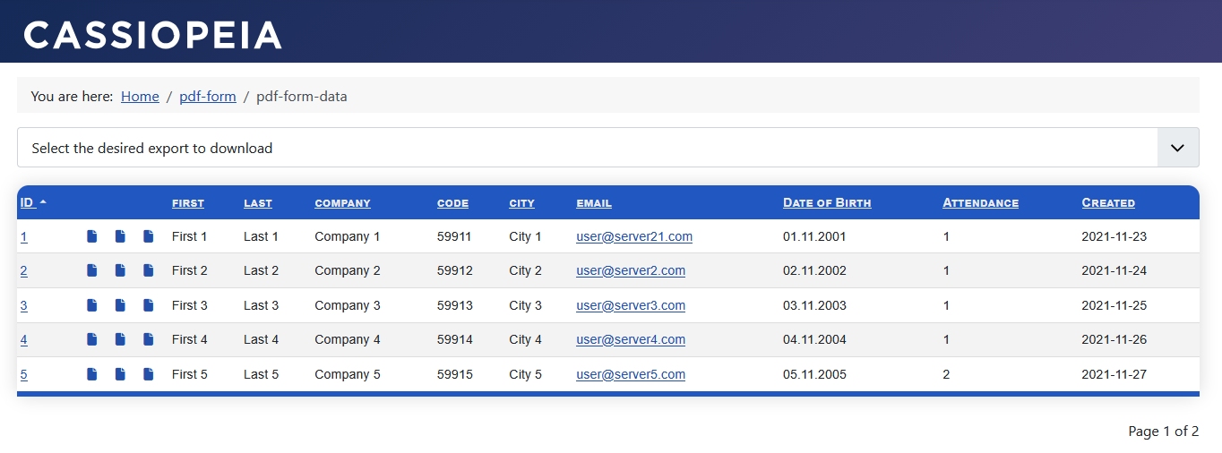Open record ID 4
1222x453 pixels.
23,339
